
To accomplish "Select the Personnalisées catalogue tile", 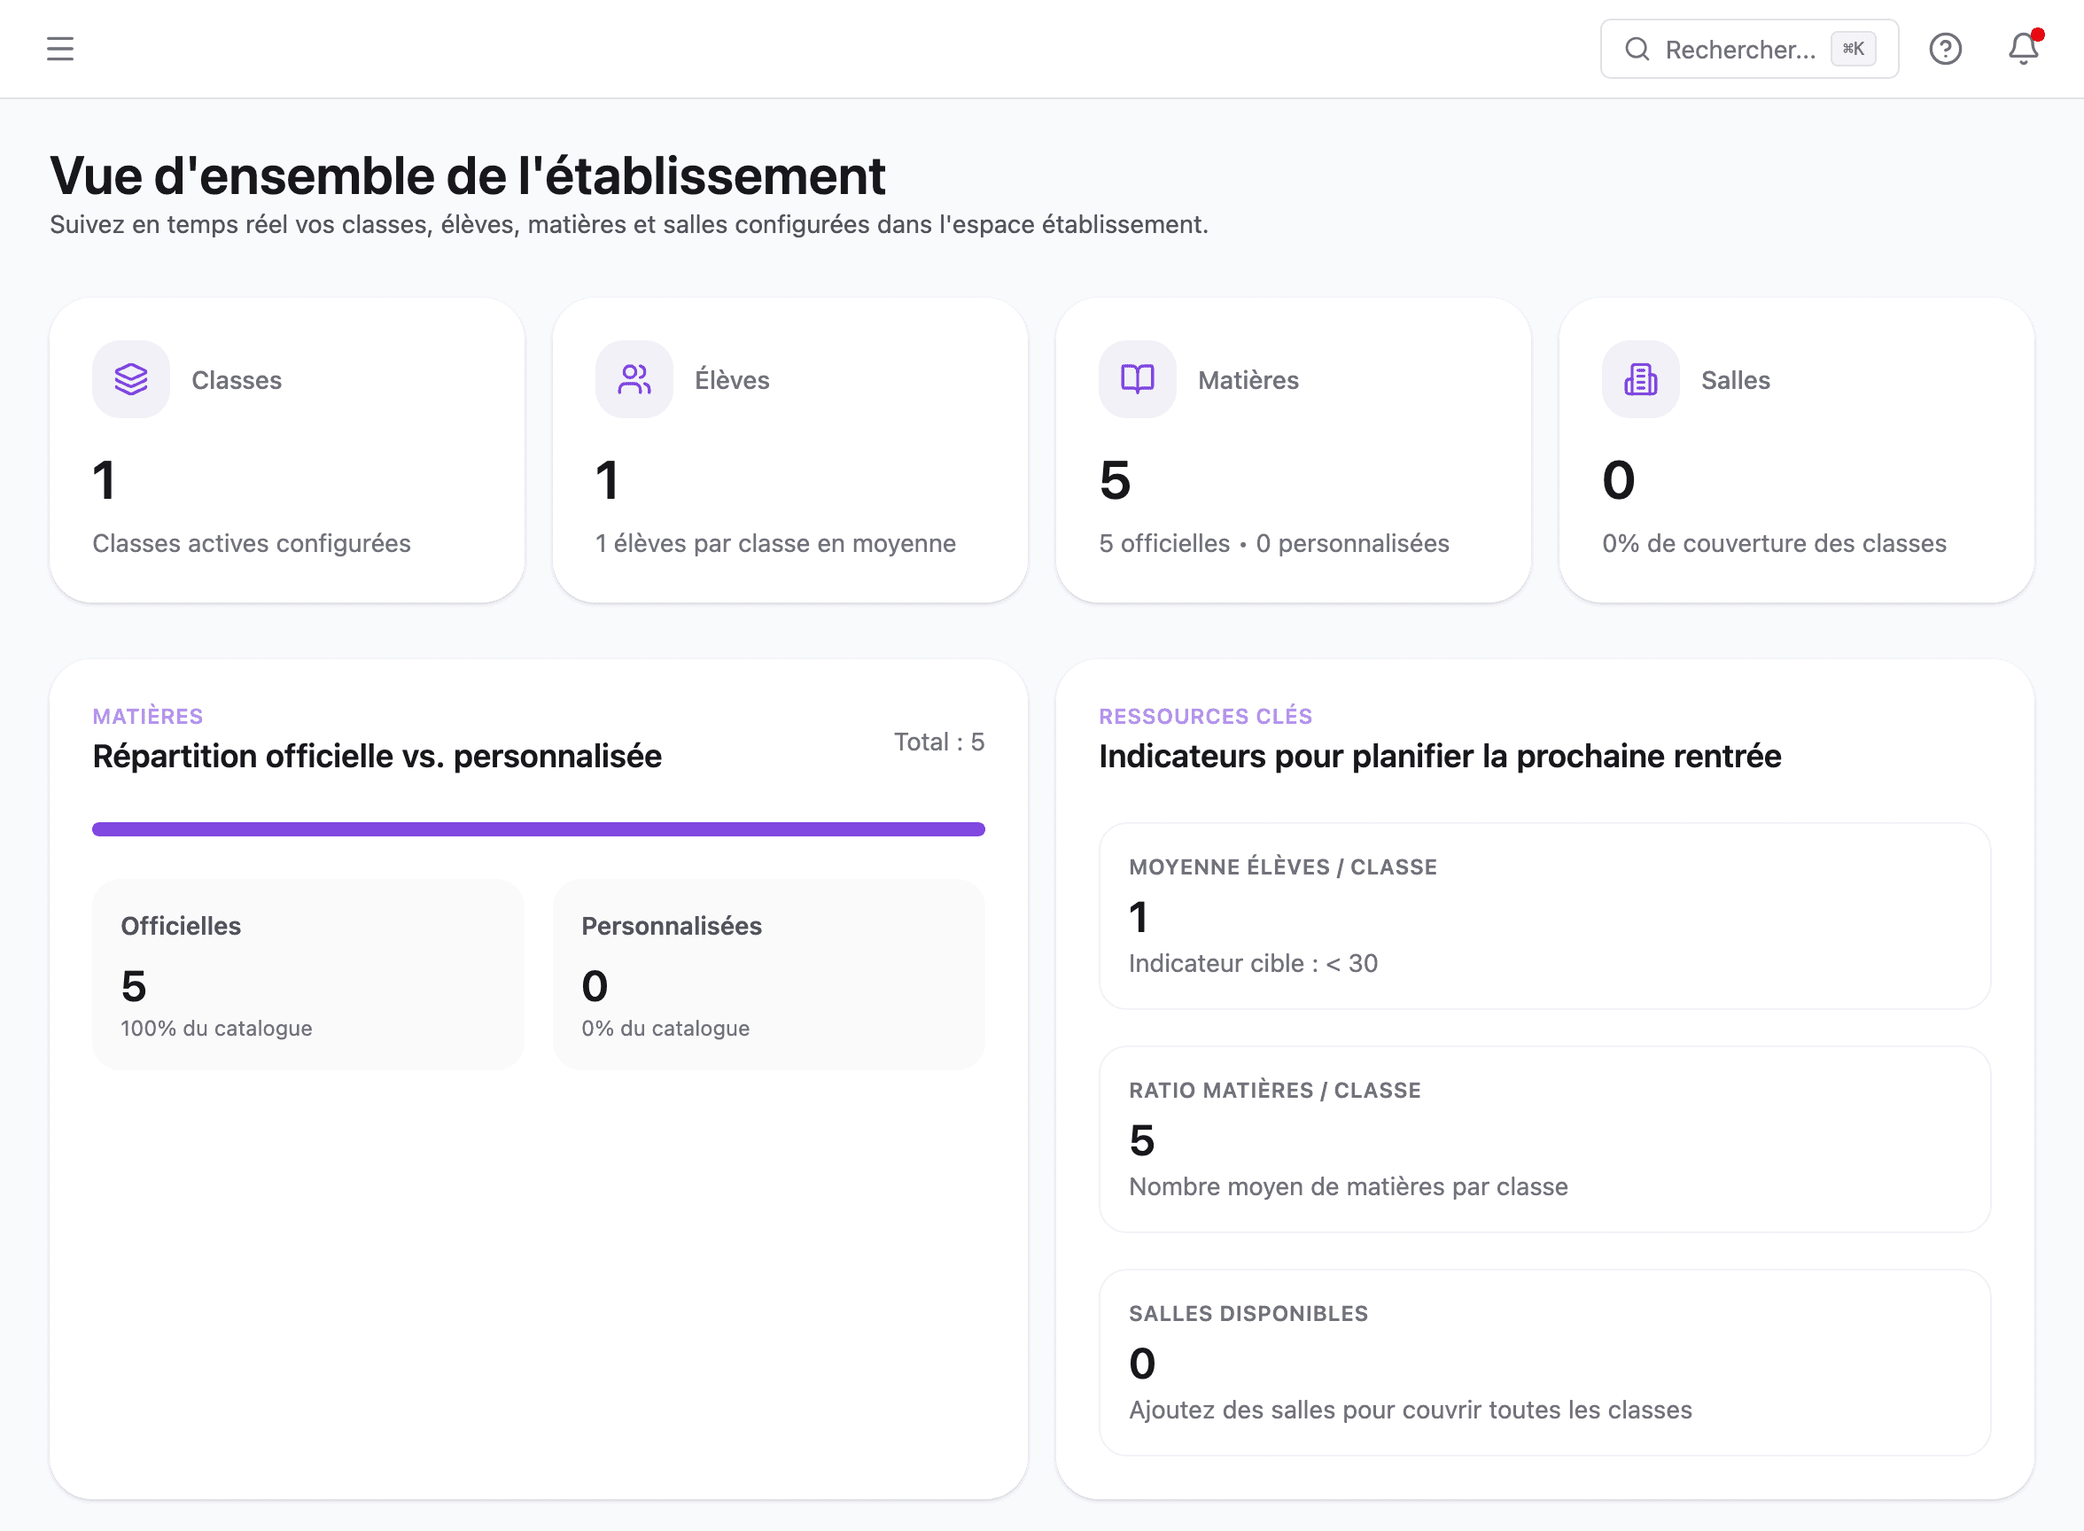I will (x=768, y=974).
